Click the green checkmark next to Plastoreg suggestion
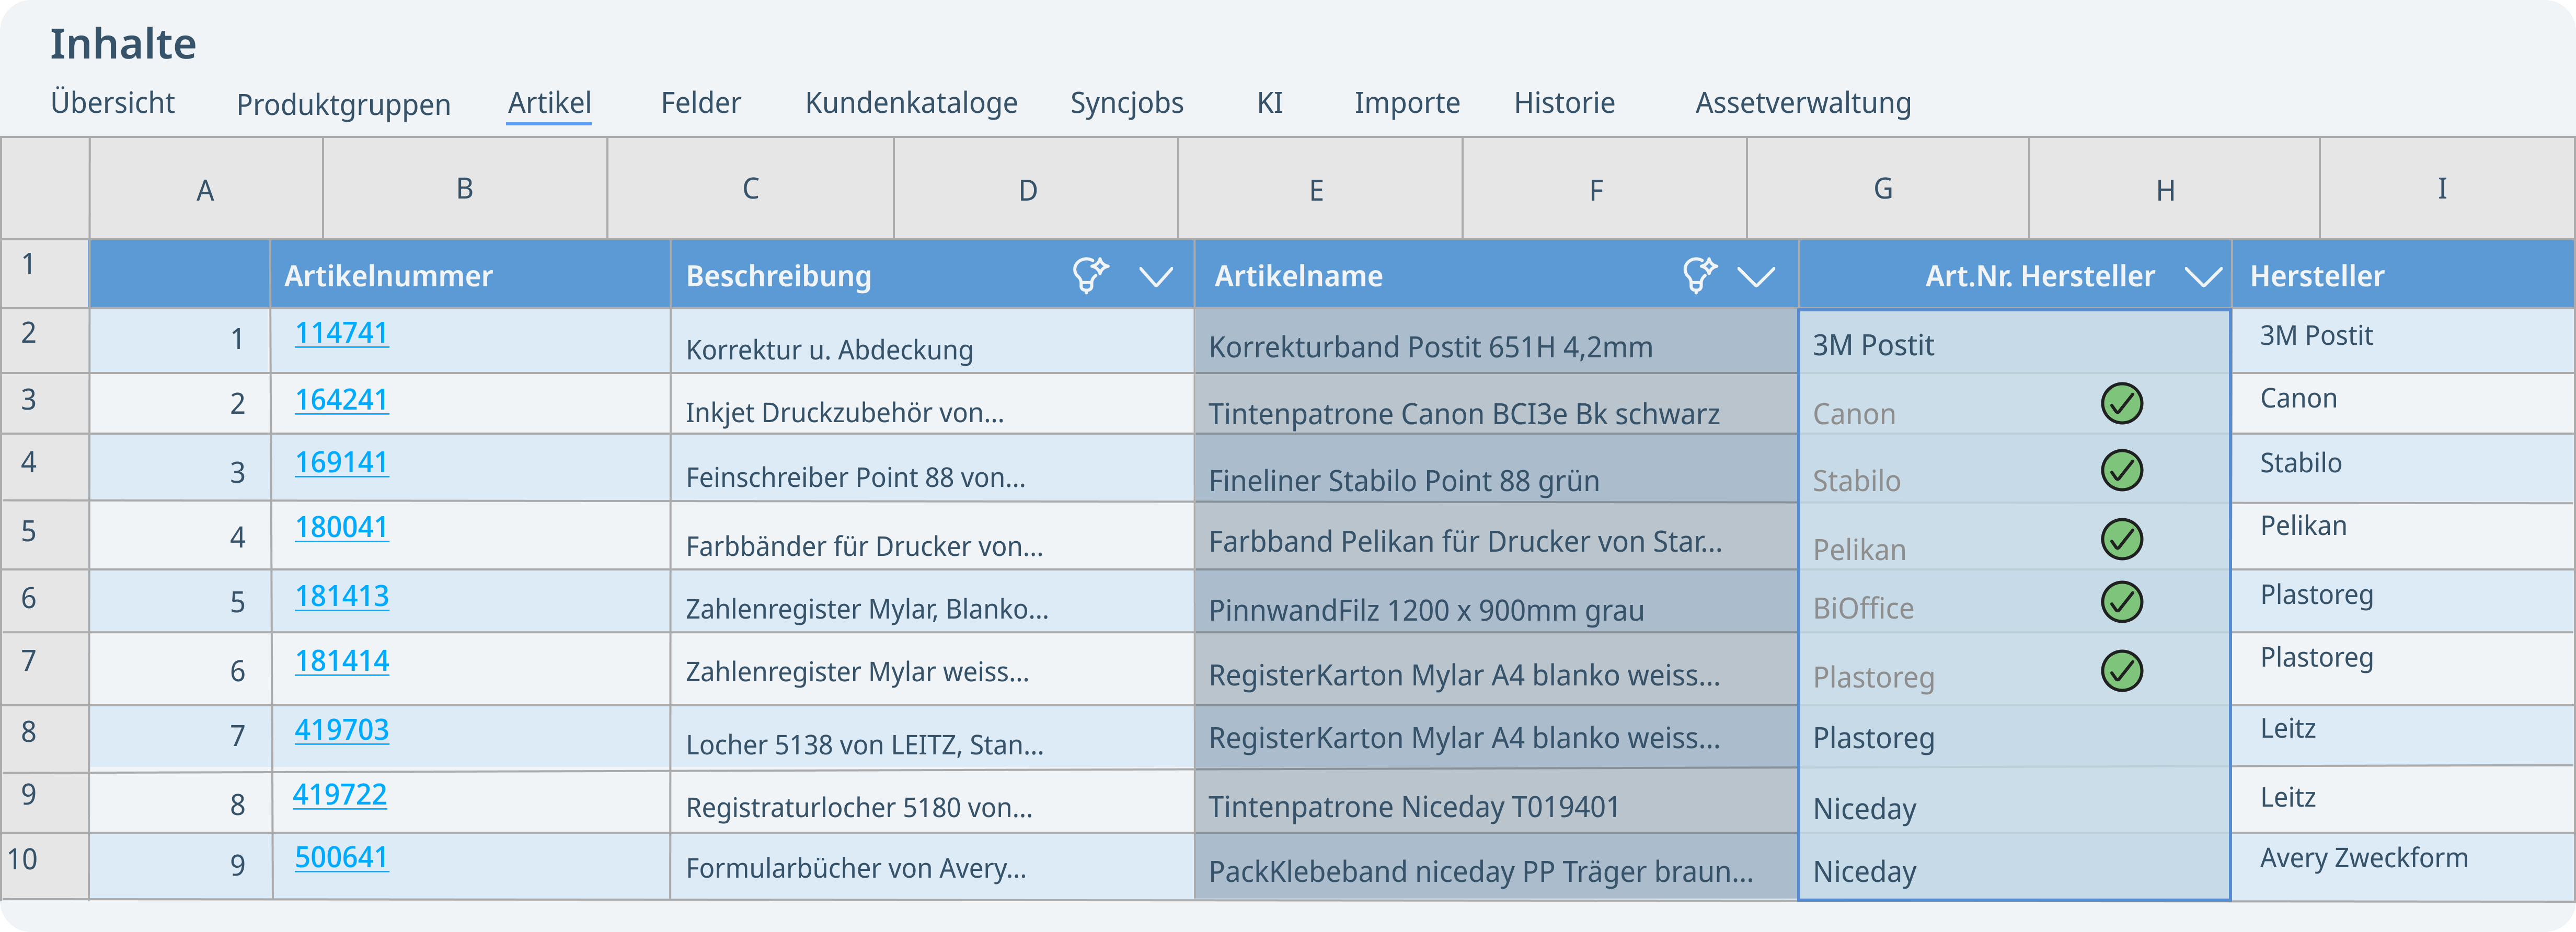The image size is (2576, 932). coord(2121,670)
